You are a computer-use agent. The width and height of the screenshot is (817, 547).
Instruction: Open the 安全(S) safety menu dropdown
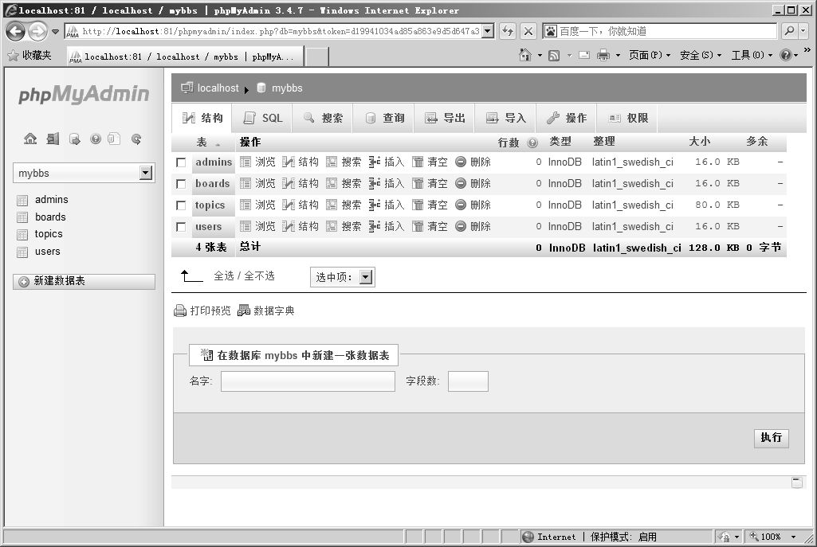701,55
